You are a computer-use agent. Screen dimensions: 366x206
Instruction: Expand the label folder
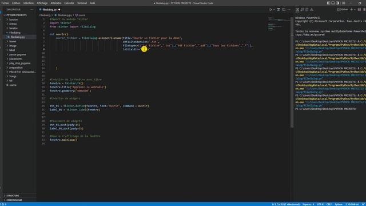point(12,50)
